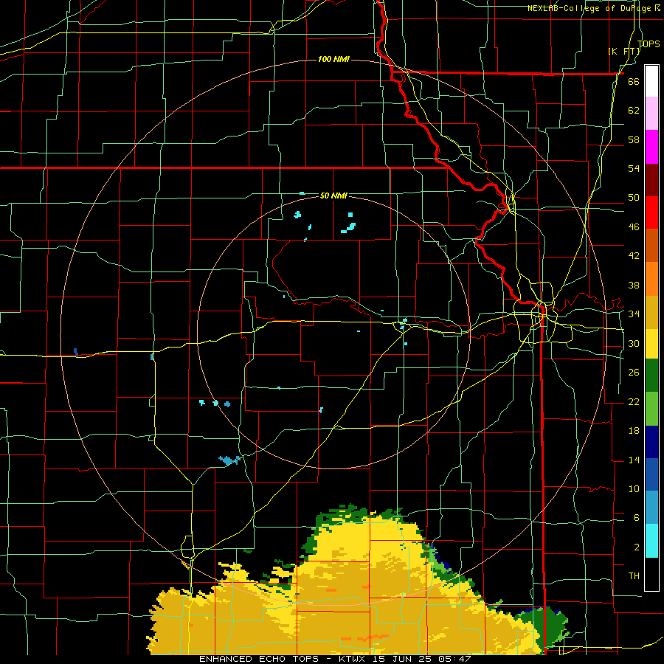Click the orange 38 kft legend swatch
Screen dimensions: 664x664
651,278
